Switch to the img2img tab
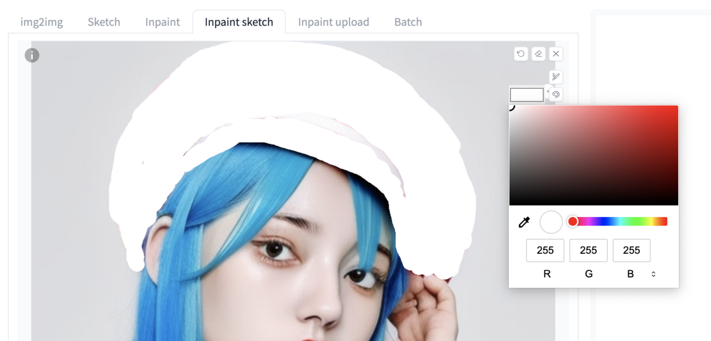This screenshot has height=341, width=711. point(42,22)
